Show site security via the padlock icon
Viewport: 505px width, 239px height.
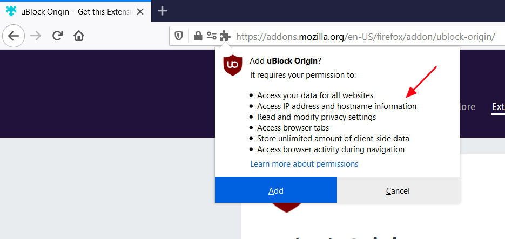tap(198, 36)
